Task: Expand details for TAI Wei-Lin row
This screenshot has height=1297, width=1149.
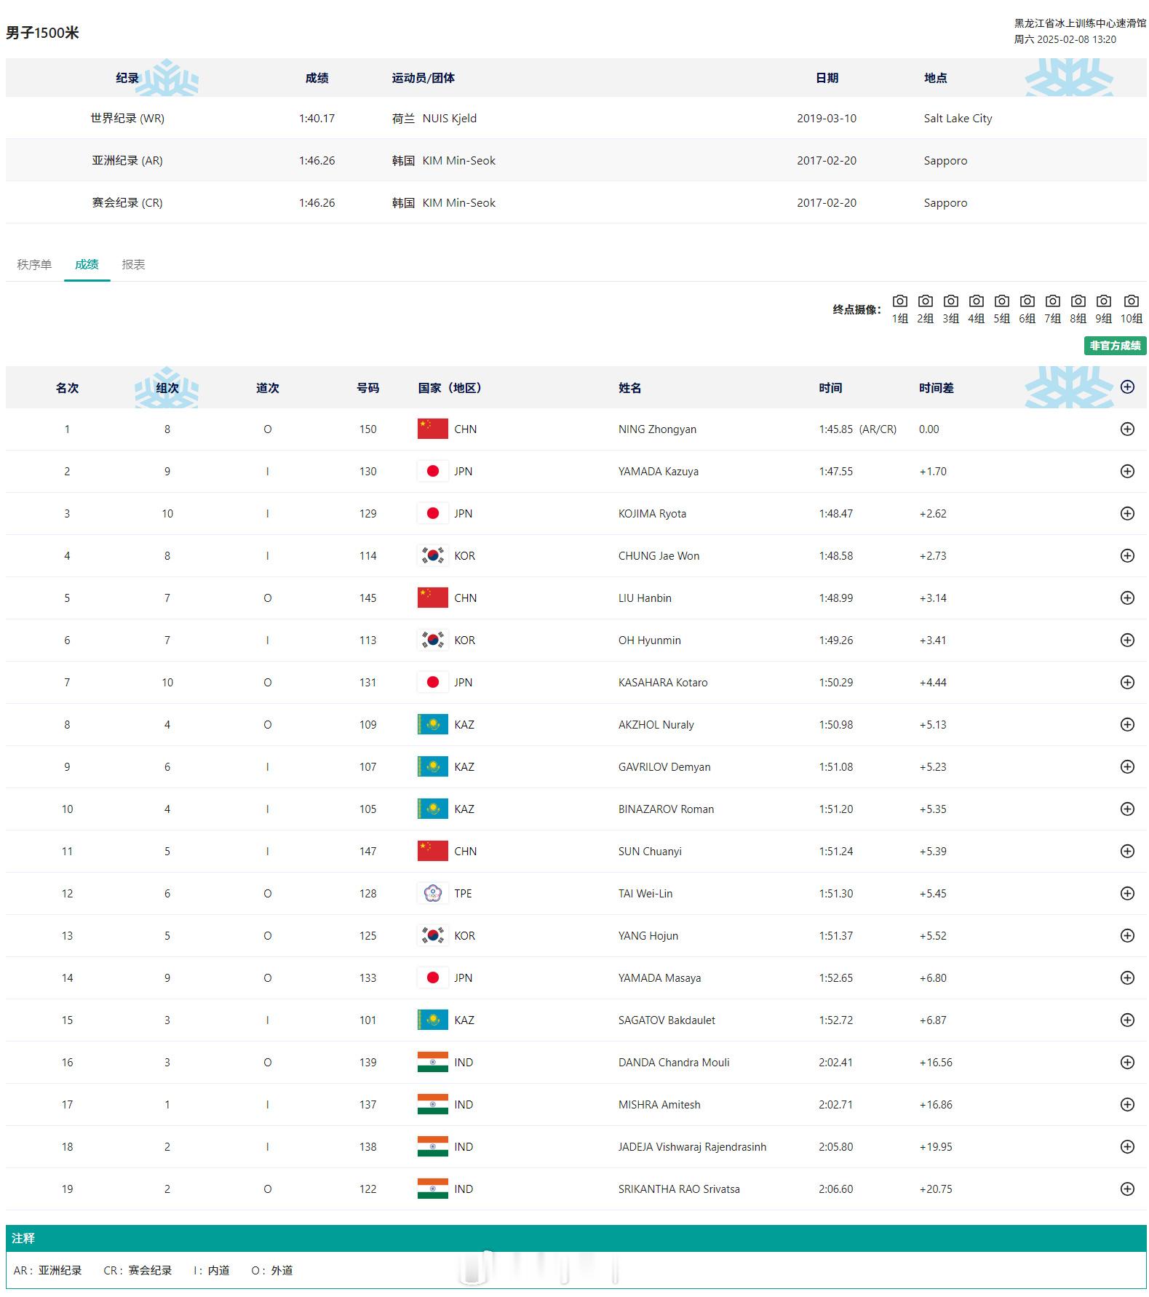Action: point(1127,894)
